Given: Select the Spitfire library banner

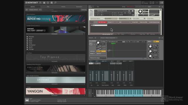Looking at the screenshot, I should [x=56, y=80].
